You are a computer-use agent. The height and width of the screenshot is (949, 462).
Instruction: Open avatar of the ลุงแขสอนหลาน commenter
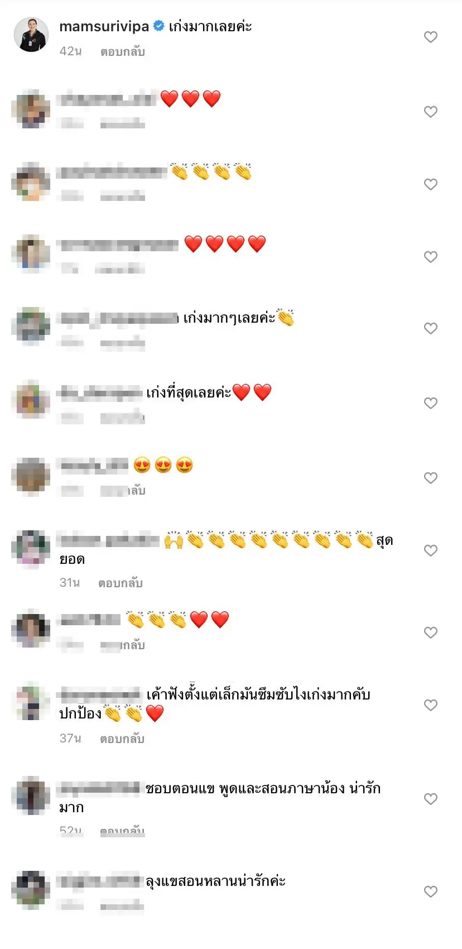pyautogui.click(x=31, y=889)
